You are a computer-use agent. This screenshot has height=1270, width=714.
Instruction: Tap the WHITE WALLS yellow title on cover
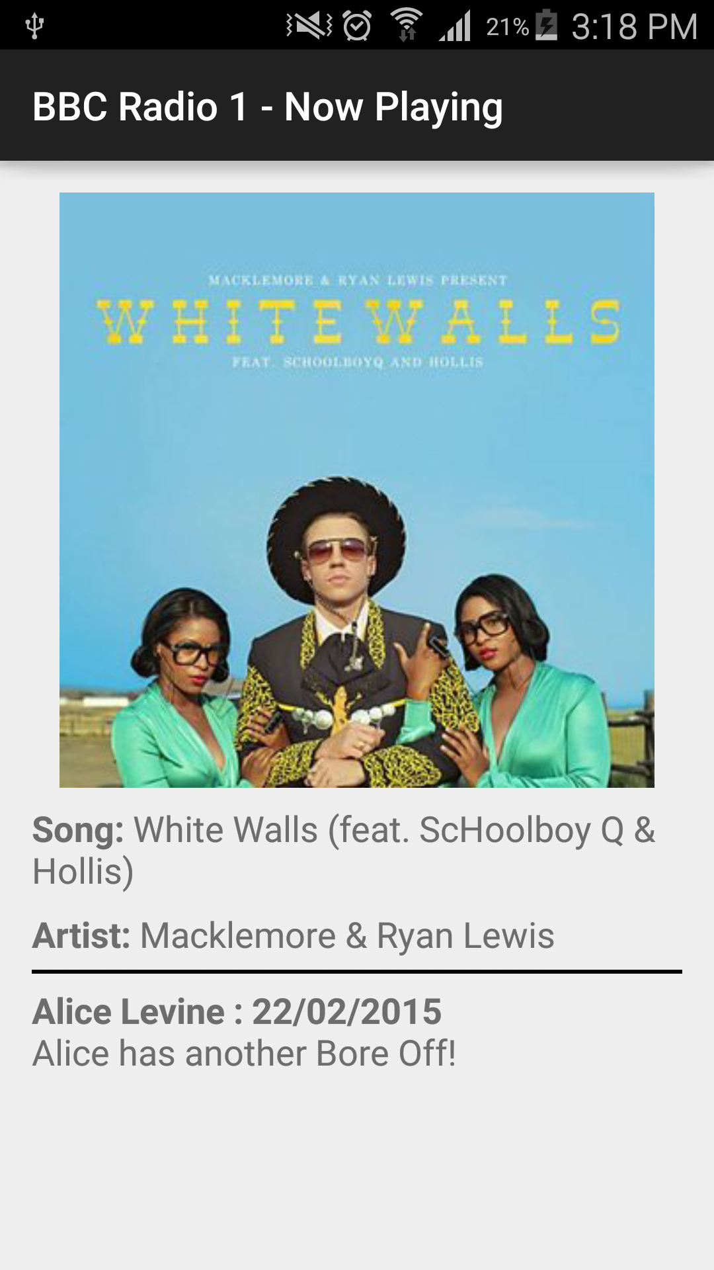(x=358, y=322)
